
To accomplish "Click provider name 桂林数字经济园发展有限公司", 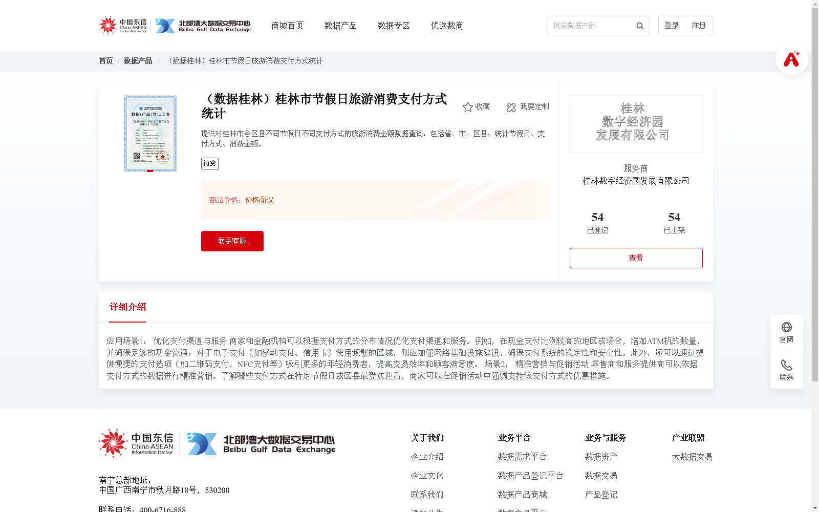I will pyautogui.click(x=636, y=181).
